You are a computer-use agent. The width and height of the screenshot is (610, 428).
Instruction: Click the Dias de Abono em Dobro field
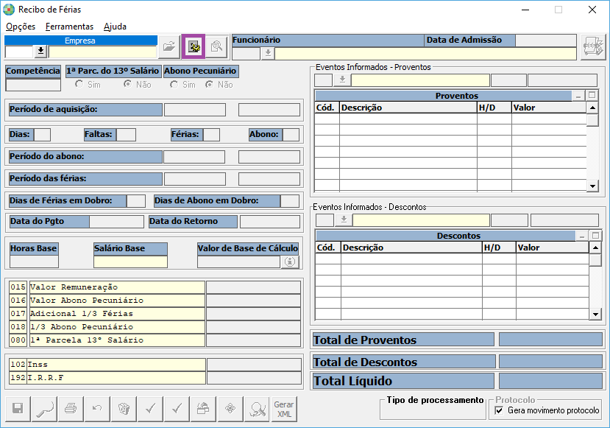(290, 201)
